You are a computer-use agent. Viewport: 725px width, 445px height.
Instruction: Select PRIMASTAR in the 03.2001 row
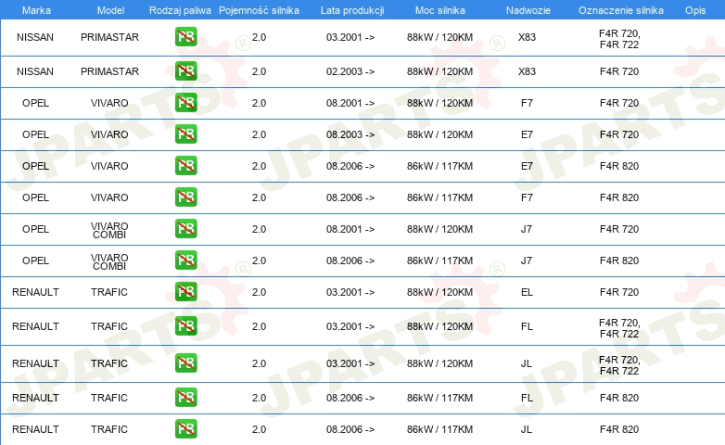(109, 37)
